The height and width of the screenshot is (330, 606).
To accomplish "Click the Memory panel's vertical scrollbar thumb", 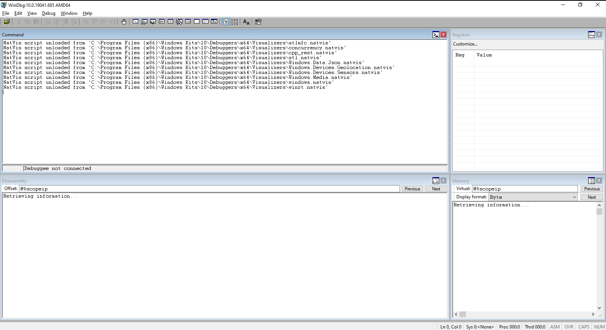I will click(599, 211).
